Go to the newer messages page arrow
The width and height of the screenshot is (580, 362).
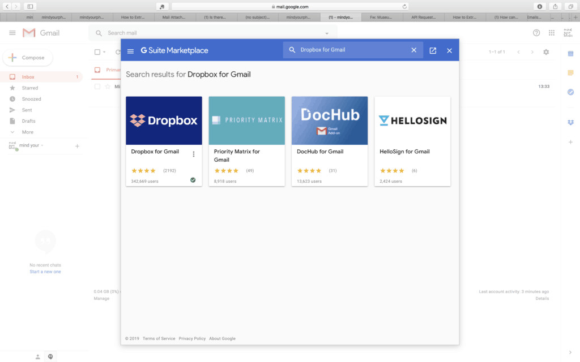click(519, 52)
